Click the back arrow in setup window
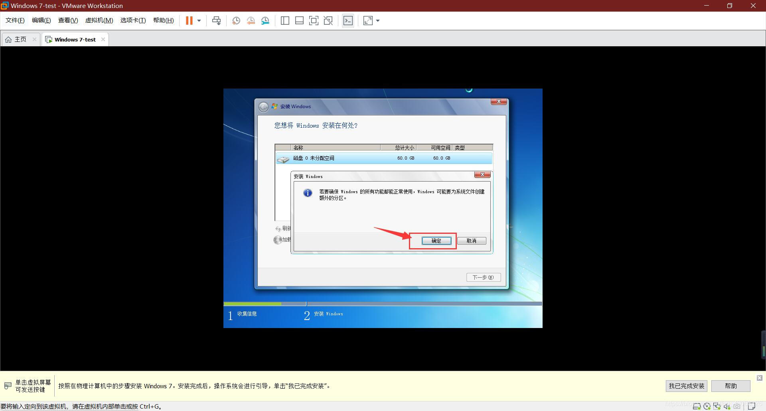Image resolution: width=766 pixels, height=411 pixels. tap(263, 107)
